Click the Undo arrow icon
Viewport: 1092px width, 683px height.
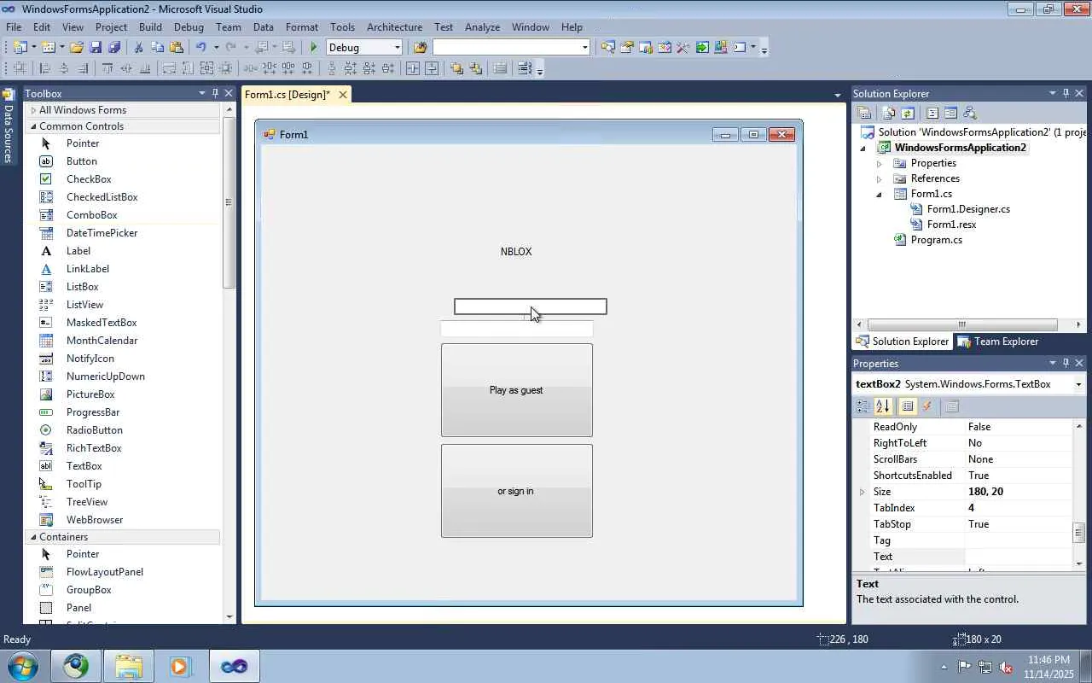(x=200, y=48)
